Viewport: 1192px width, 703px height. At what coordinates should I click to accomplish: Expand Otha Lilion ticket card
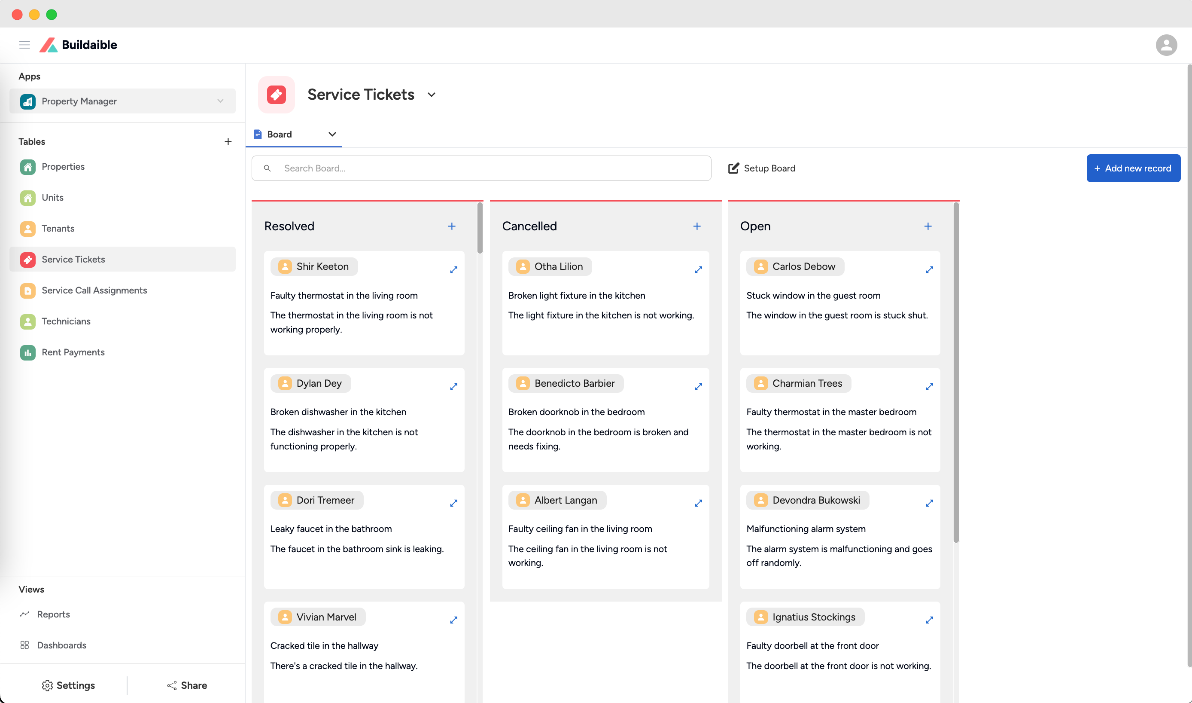click(698, 269)
